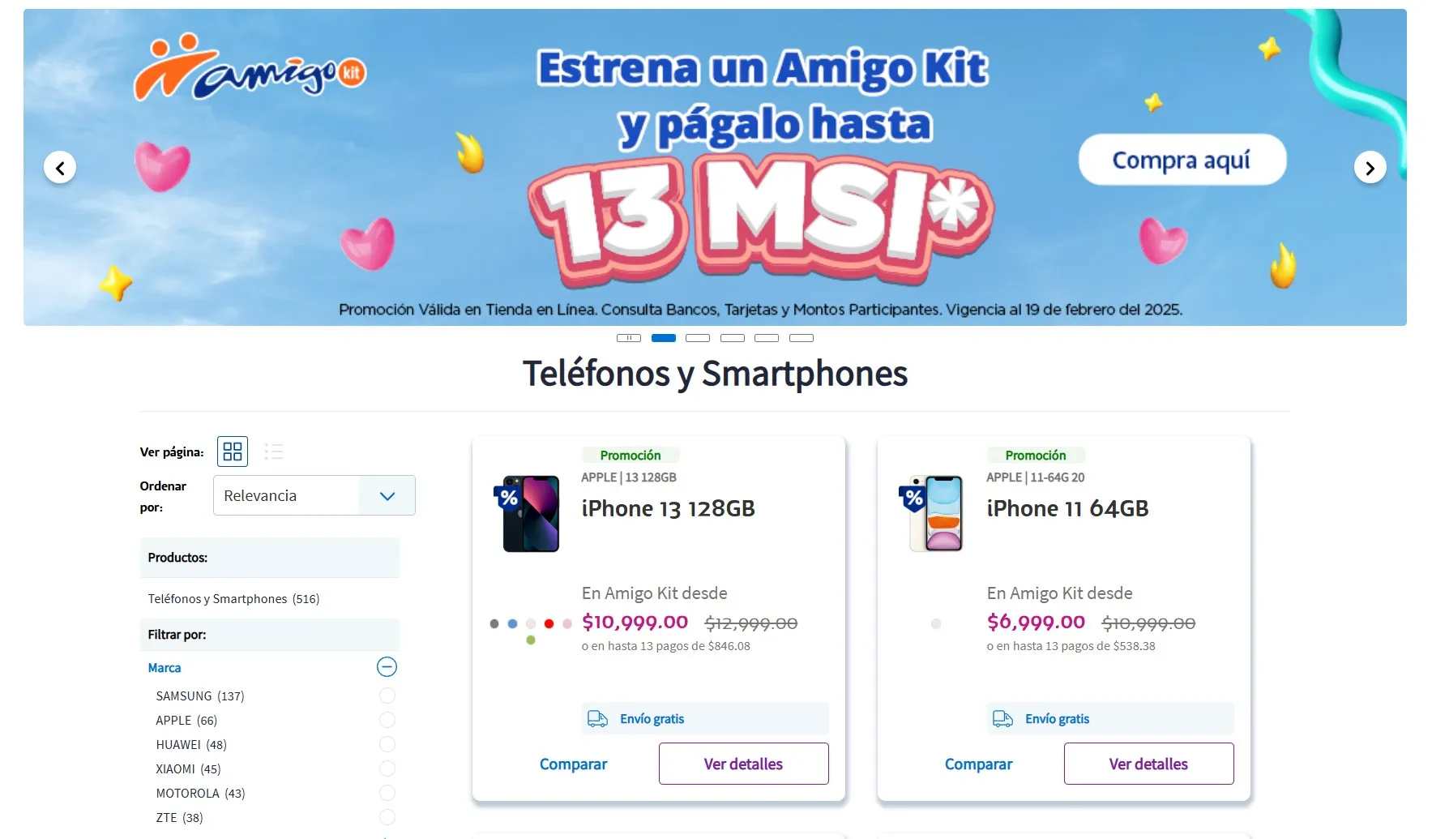Switch to grid view icon
The height and width of the screenshot is (839, 1432).
(x=233, y=452)
